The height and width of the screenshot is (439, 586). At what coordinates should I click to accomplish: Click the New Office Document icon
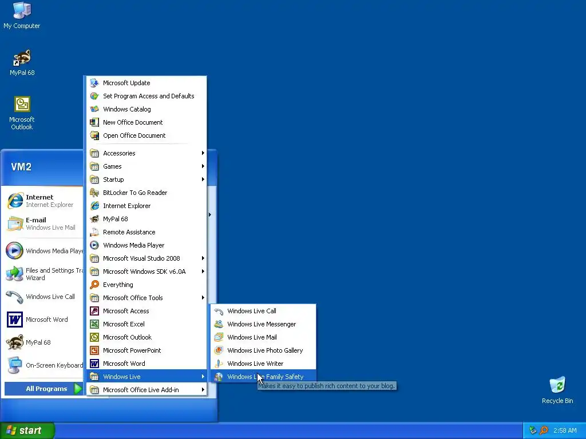pyautogui.click(x=94, y=122)
